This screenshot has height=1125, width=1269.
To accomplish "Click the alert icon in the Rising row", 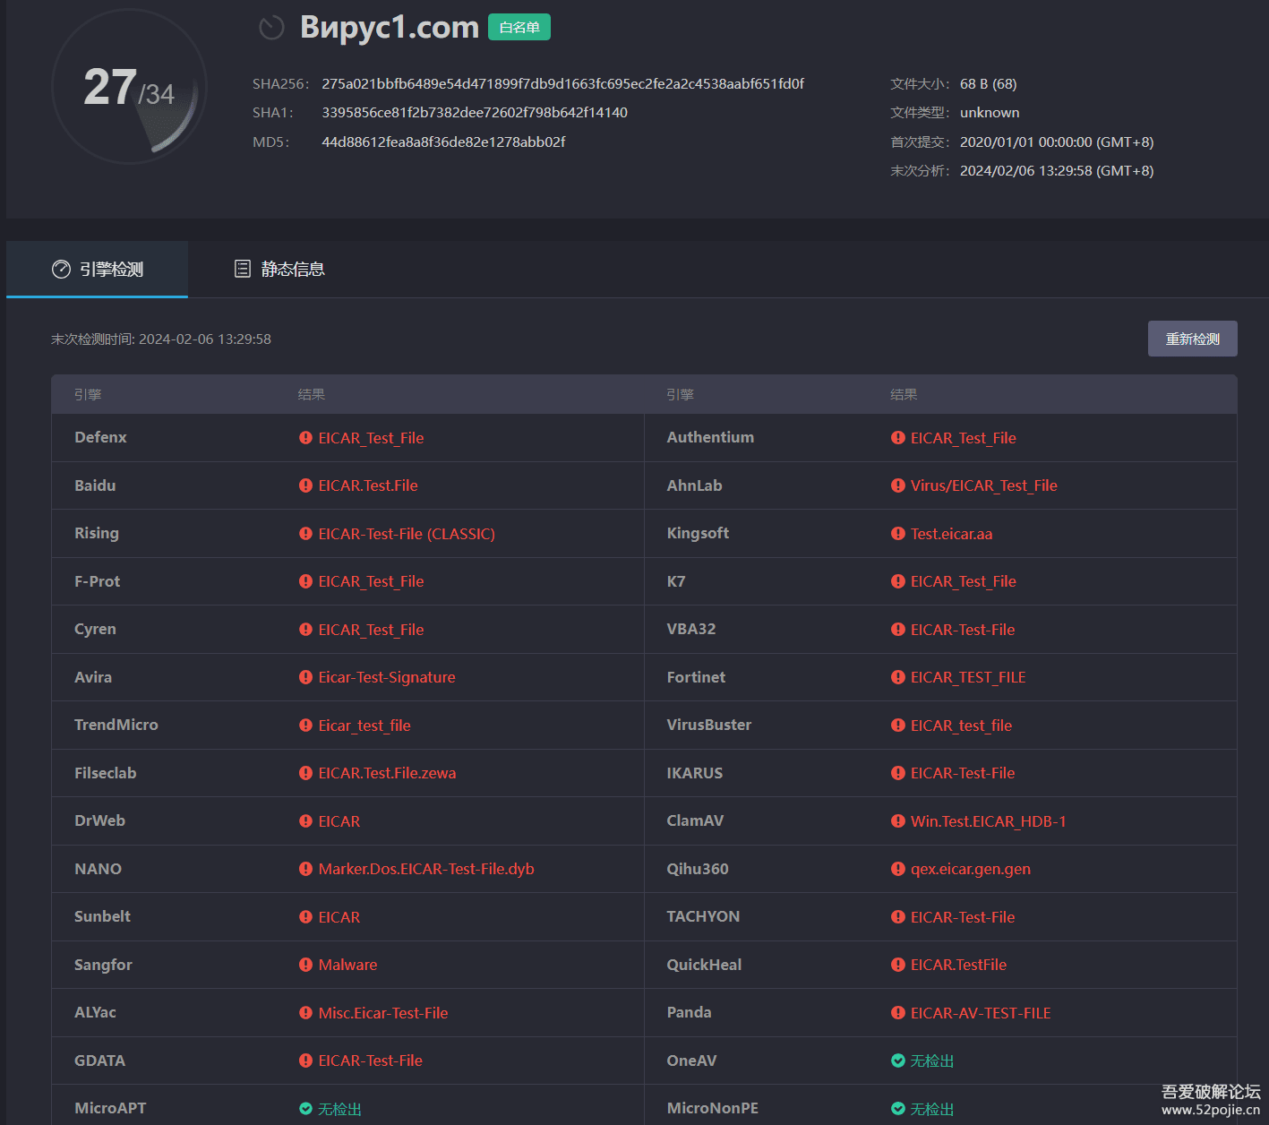I will coord(306,534).
